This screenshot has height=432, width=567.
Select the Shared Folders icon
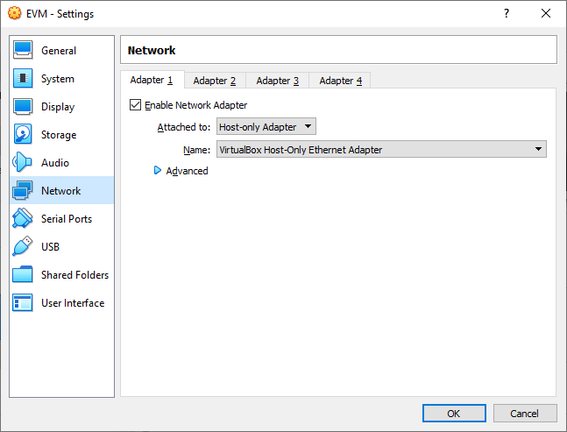(x=24, y=275)
